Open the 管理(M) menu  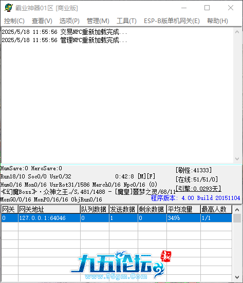pyautogui.click(x=98, y=21)
